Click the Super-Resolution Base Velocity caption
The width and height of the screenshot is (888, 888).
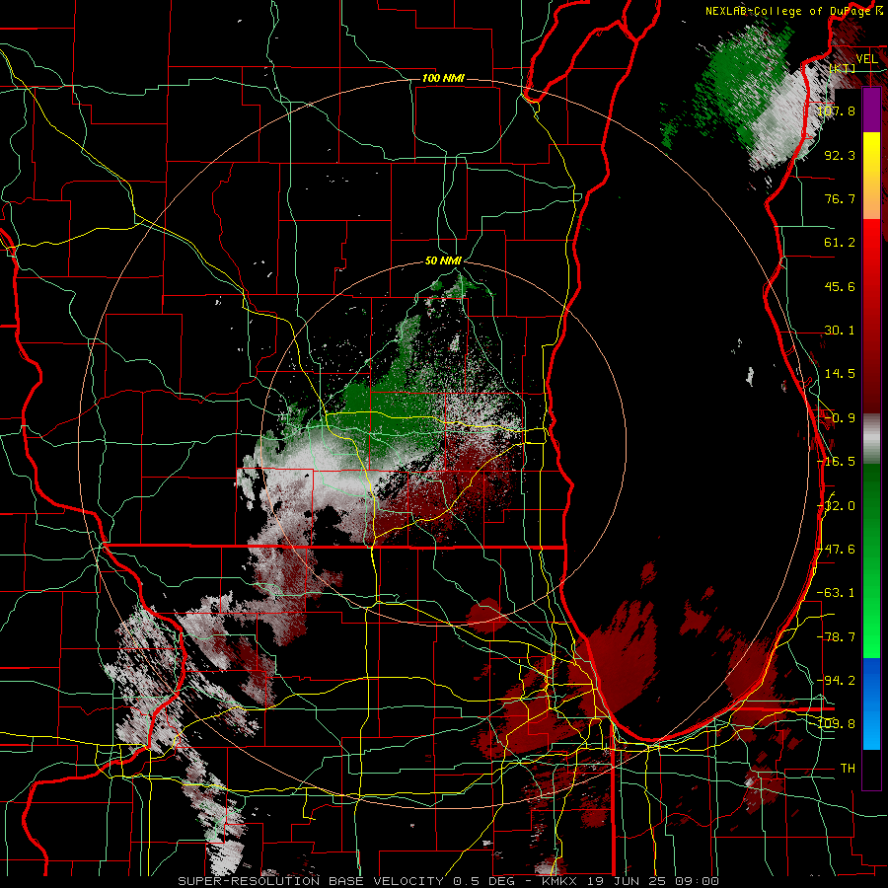448,881
